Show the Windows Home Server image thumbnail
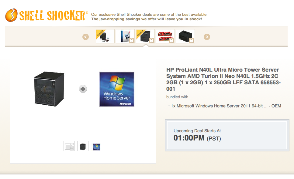This screenshot has height=179, width=294. tap(97, 146)
